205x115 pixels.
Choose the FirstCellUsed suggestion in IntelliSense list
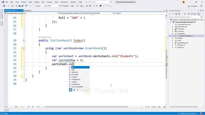[79, 80]
